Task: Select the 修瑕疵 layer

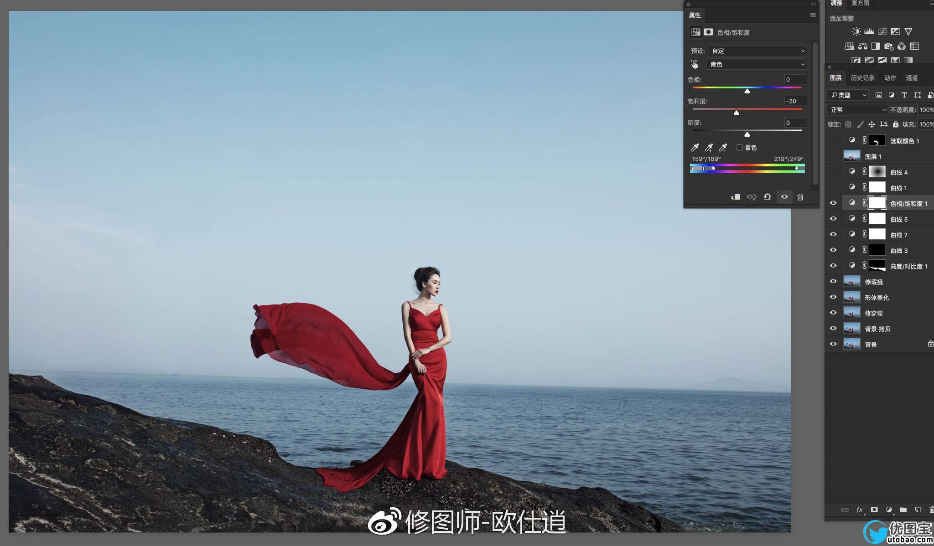Action: [x=873, y=282]
